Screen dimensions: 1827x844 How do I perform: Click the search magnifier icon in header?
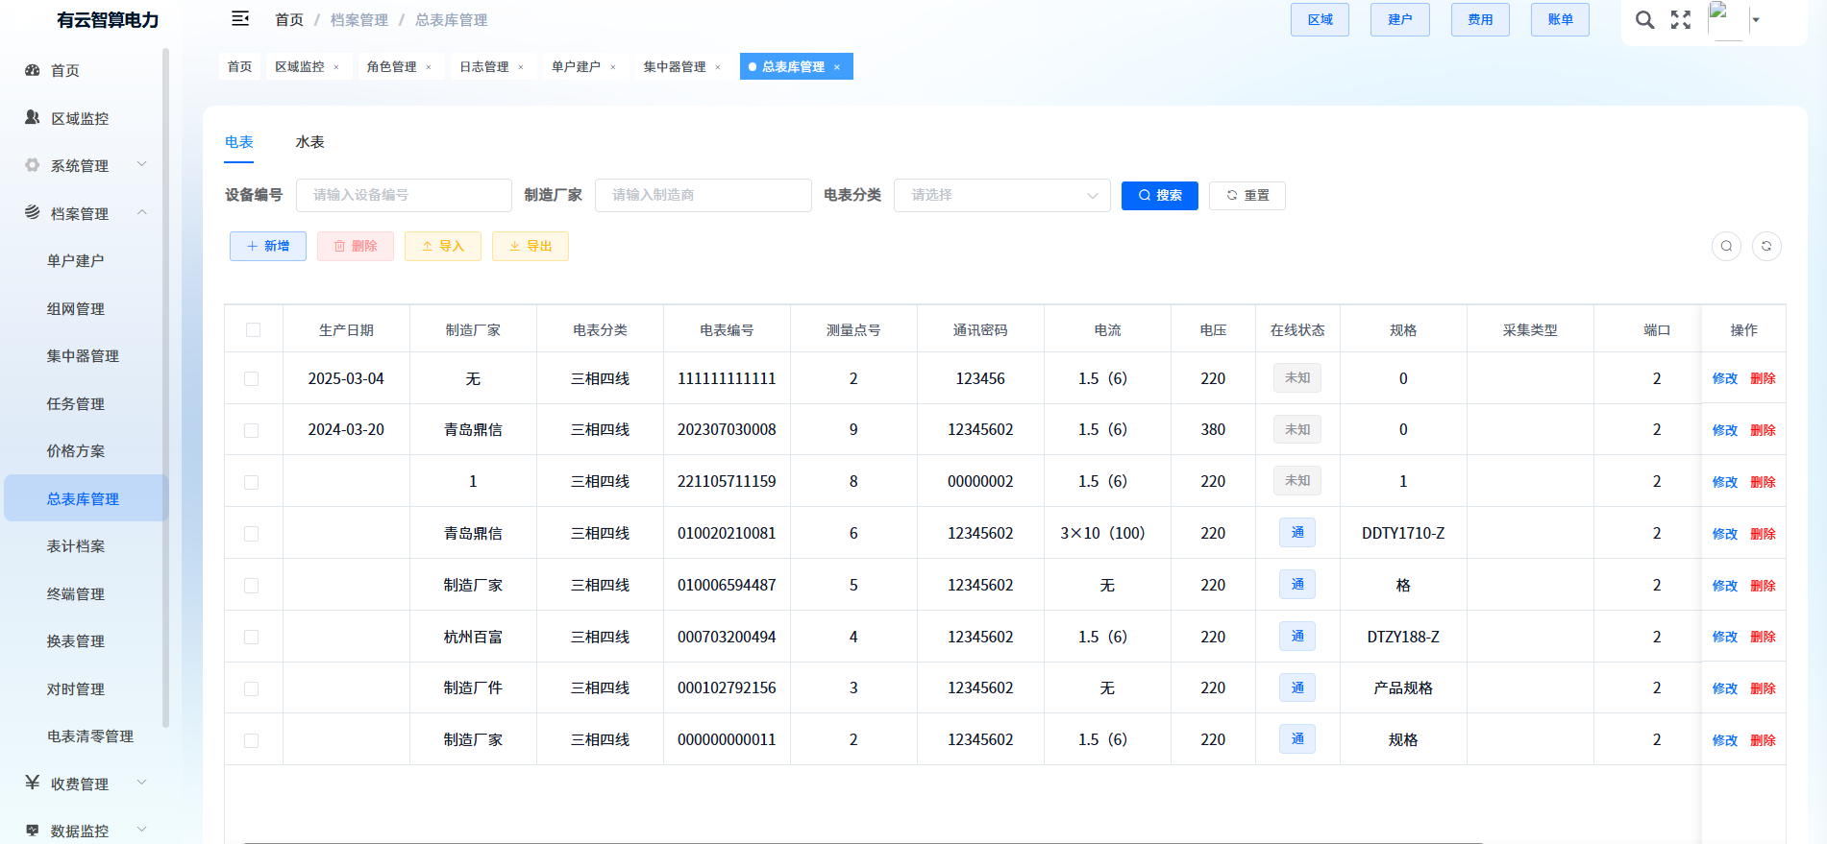[x=1644, y=20]
